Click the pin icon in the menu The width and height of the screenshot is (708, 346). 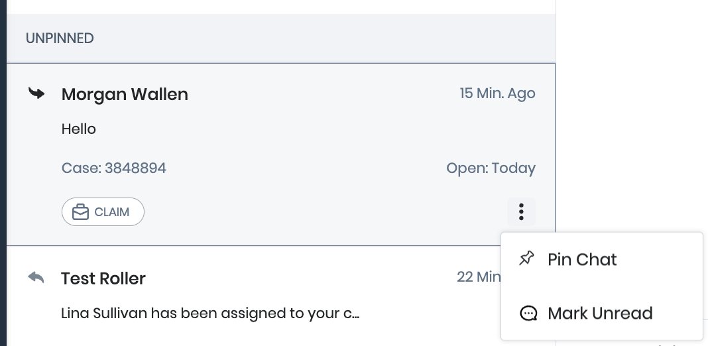pos(527,259)
